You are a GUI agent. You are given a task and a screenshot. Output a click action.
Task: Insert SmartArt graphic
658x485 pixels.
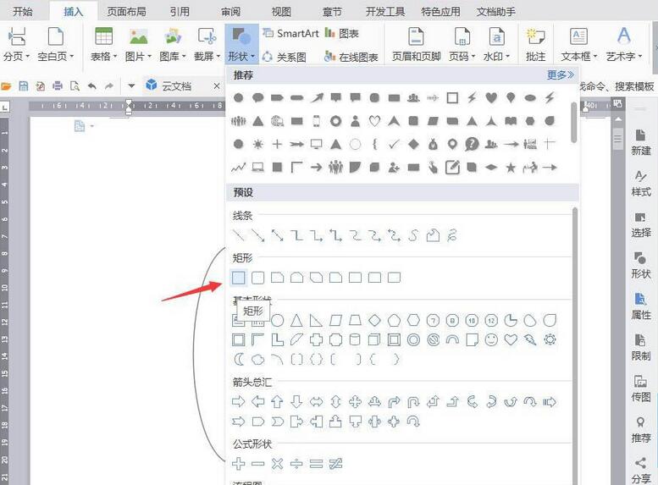point(290,33)
